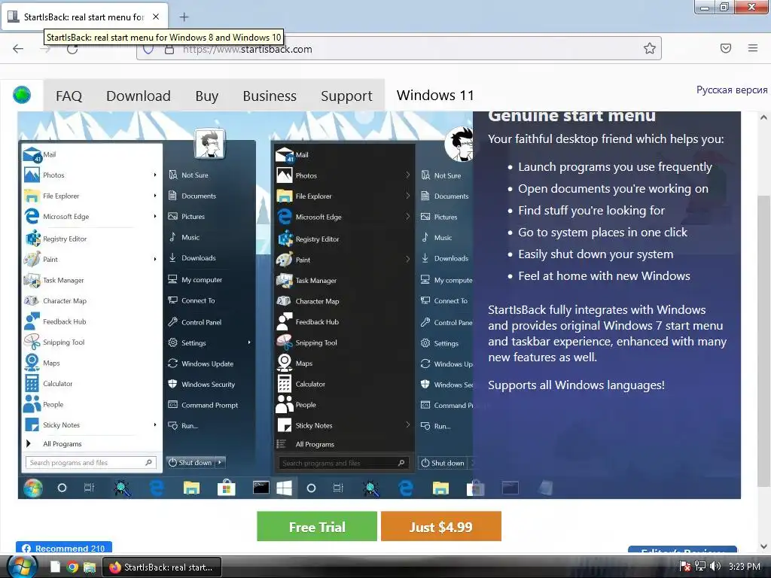Open the Firefox hamburger menu
The width and height of the screenshot is (771, 578).
[x=753, y=48]
